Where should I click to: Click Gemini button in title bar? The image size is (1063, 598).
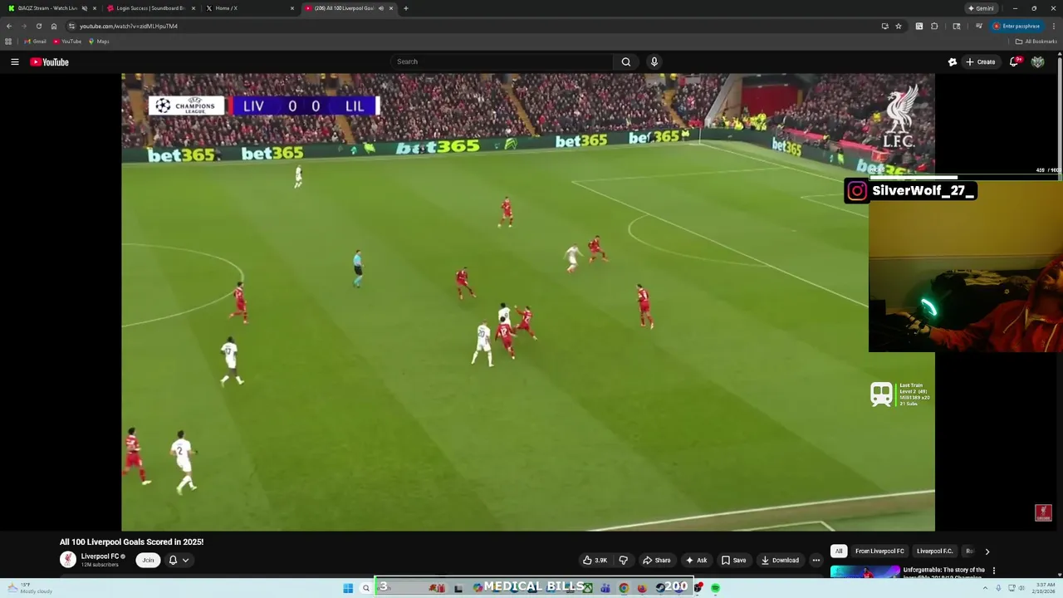pos(981,8)
